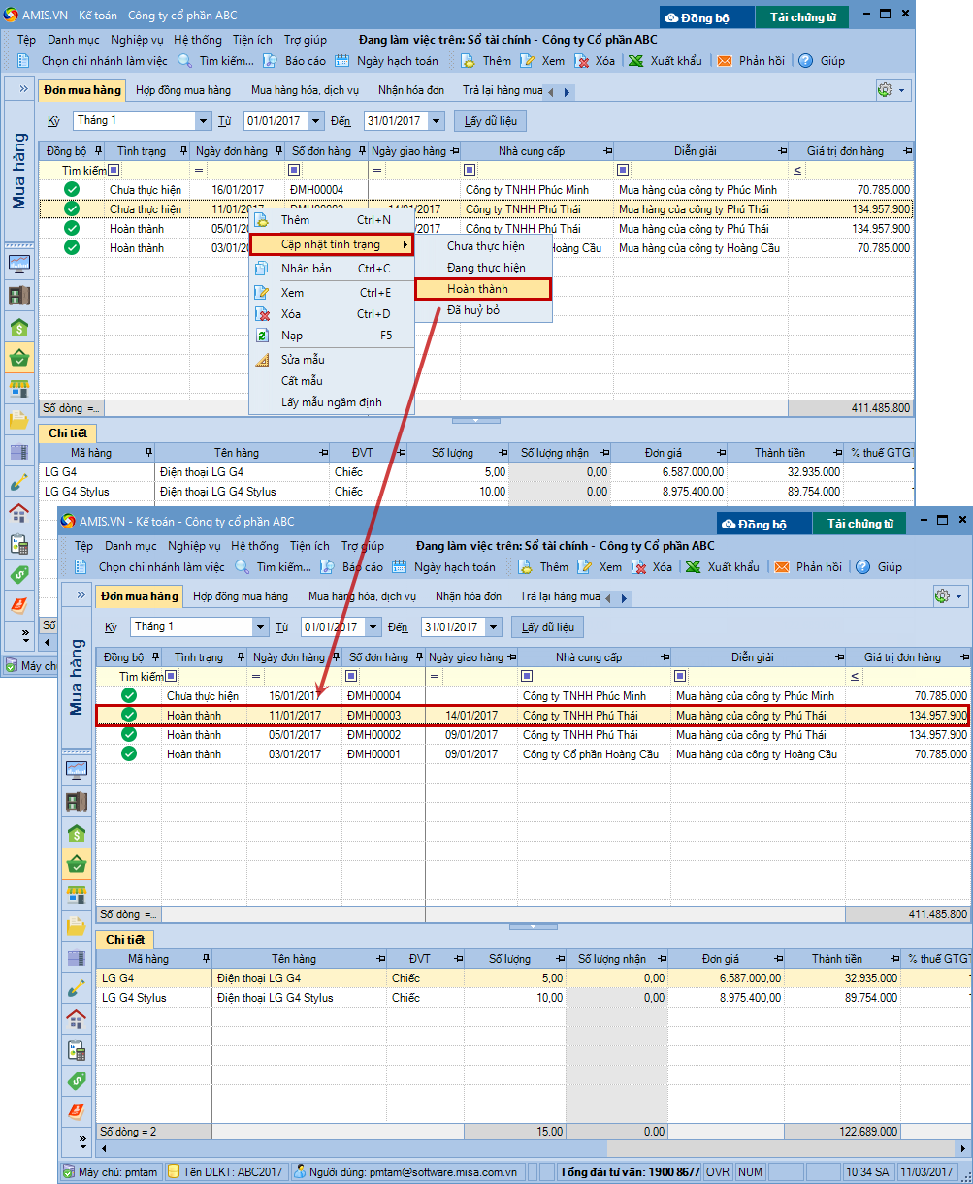Click 'Tải chứng từ' button in front window
This screenshot has height=1184, width=973.
(859, 524)
